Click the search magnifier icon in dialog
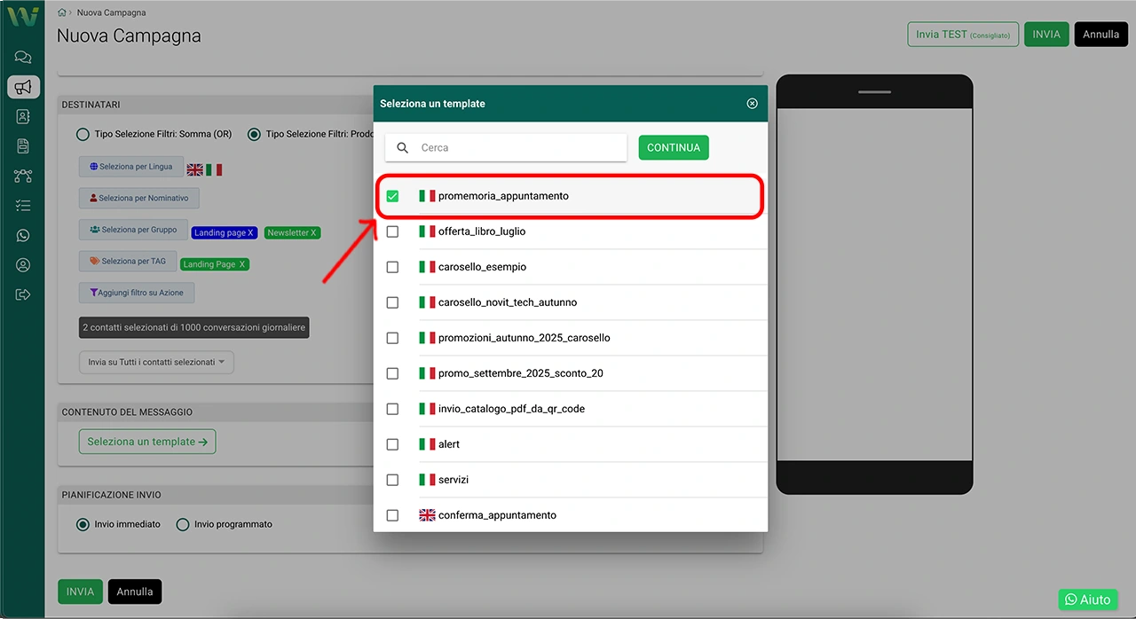The height and width of the screenshot is (619, 1136). (x=403, y=148)
